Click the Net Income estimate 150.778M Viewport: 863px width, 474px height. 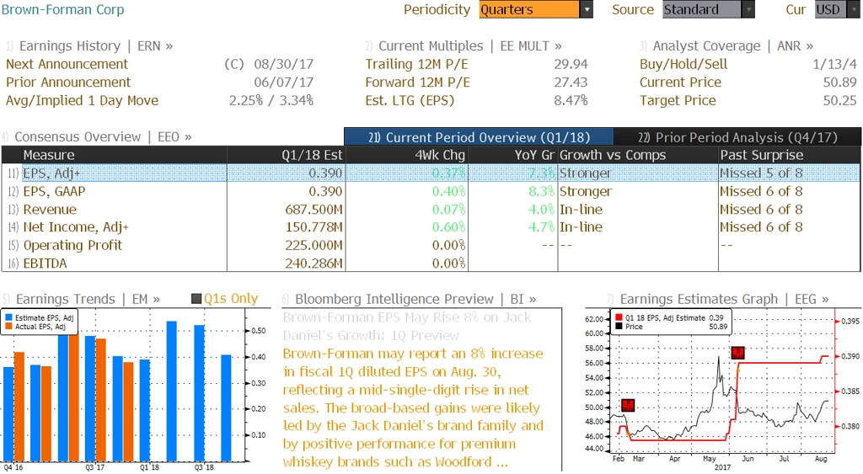coord(314,227)
